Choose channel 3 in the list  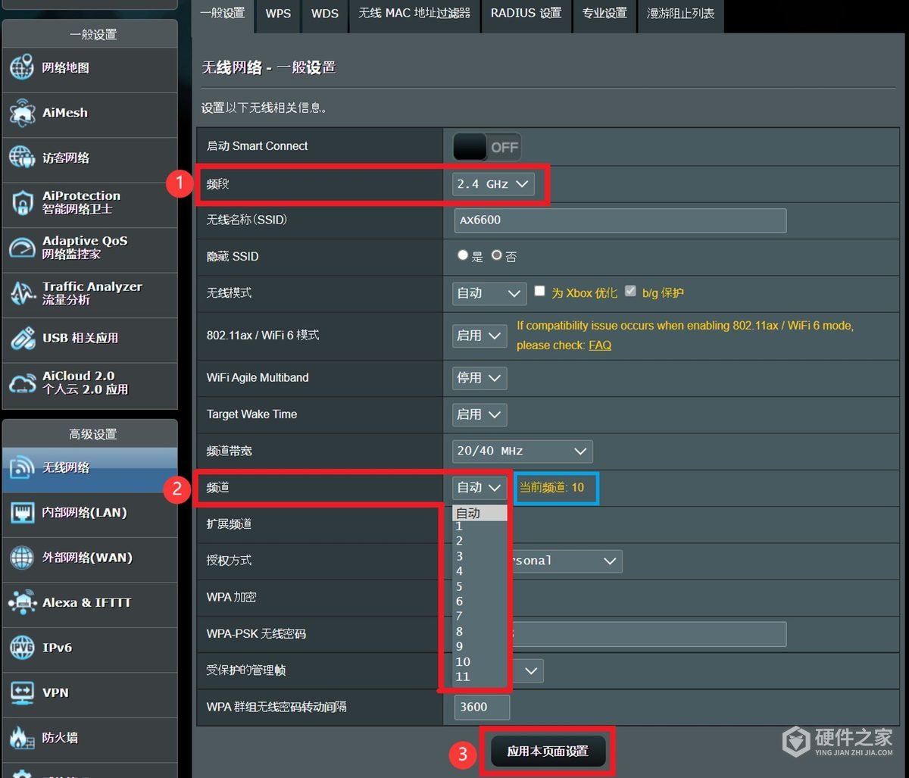[x=480, y=557]
